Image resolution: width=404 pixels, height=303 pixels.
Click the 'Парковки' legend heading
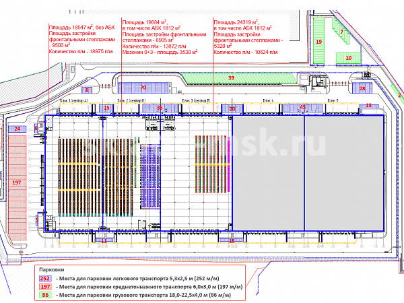click(52, 269)
